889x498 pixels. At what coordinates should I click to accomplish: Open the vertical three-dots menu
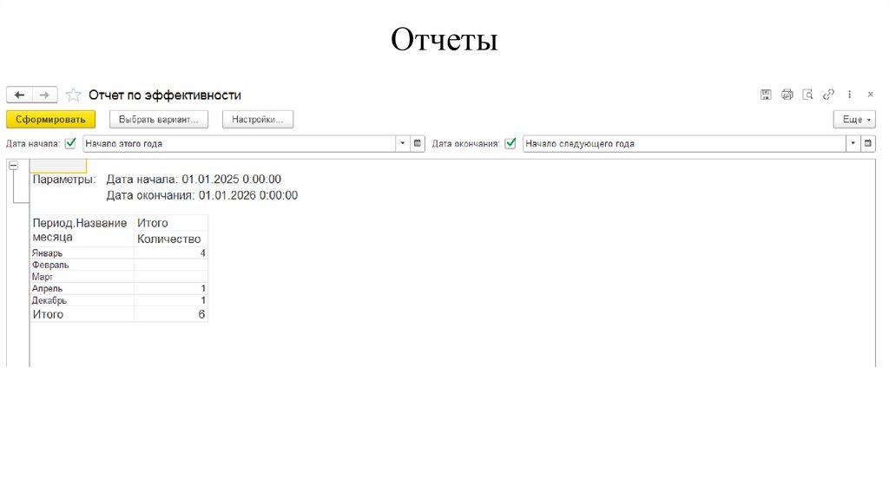click(x=849, y=95)
